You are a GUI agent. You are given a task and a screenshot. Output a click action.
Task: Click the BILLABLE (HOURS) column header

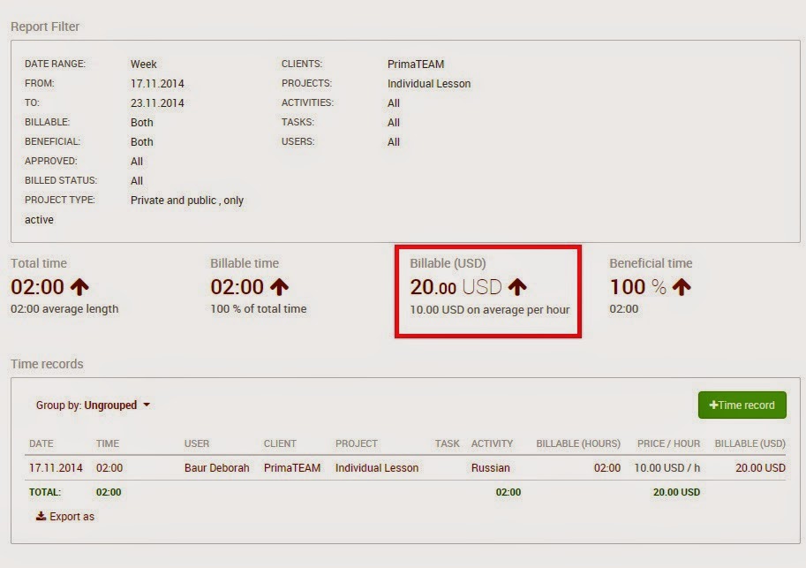[578, 443]
